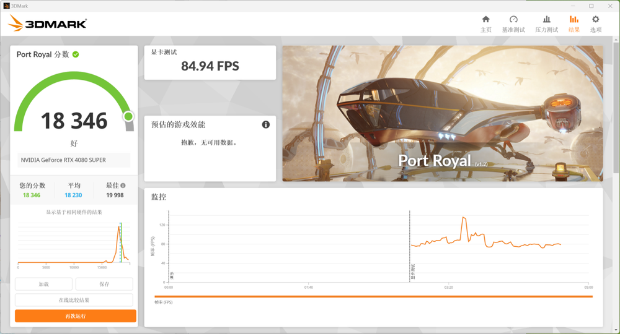Click the info icon beside 预估的游戏效能
The width and height of the screenshot is (620, 334).
[266, 124]
